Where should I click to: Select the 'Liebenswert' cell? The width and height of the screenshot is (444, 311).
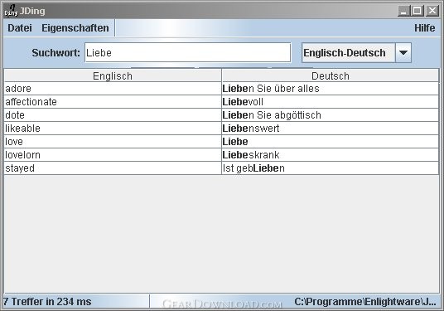click(x=331, y=129)
